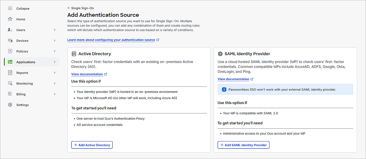
Task: Click the Home house icon
Action: pyautogui.click(x=10, y=19)
